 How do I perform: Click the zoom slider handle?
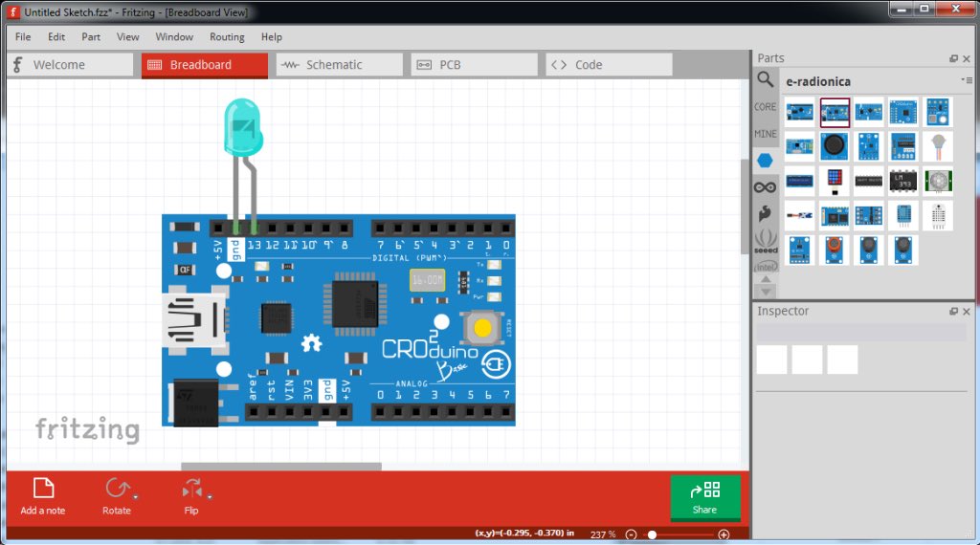tap(652, 534)
